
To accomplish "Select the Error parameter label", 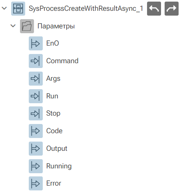I will [54, 183].
